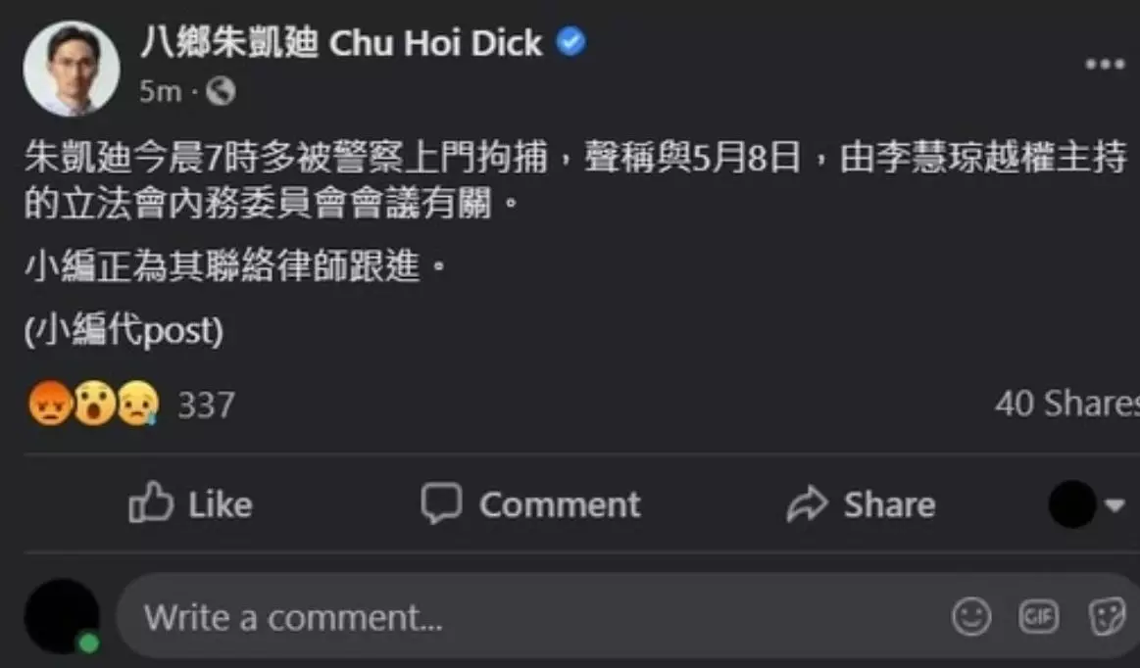Expand the dropdown arrow beside the black avatar

click(x=1115, y=504)
